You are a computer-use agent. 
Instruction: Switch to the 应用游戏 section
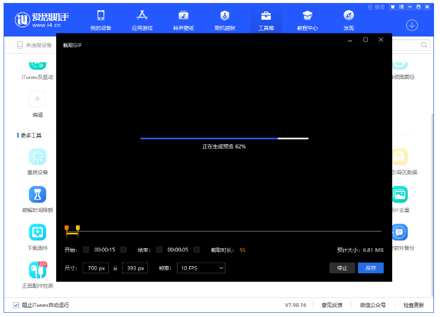pos(142,20)
